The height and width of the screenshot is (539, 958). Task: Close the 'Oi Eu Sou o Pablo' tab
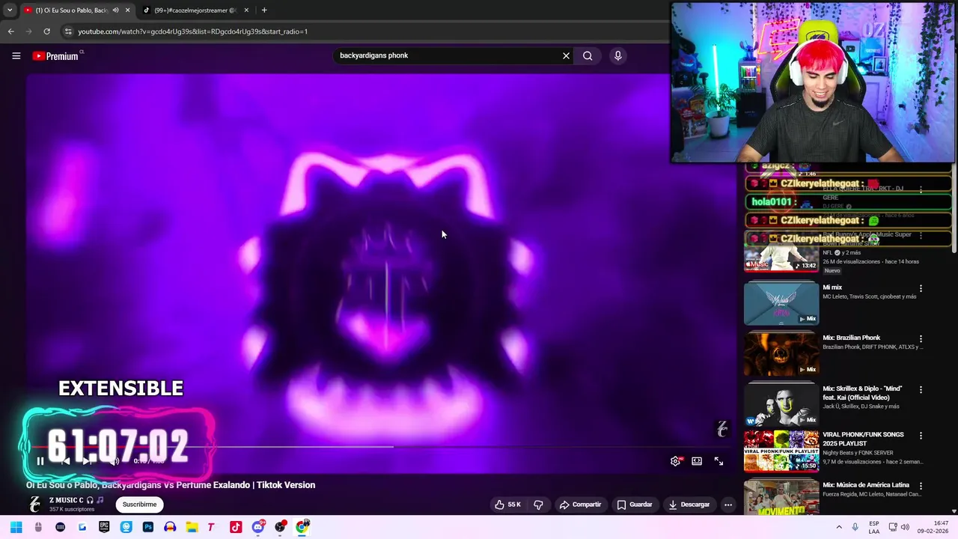coord(127,10)
